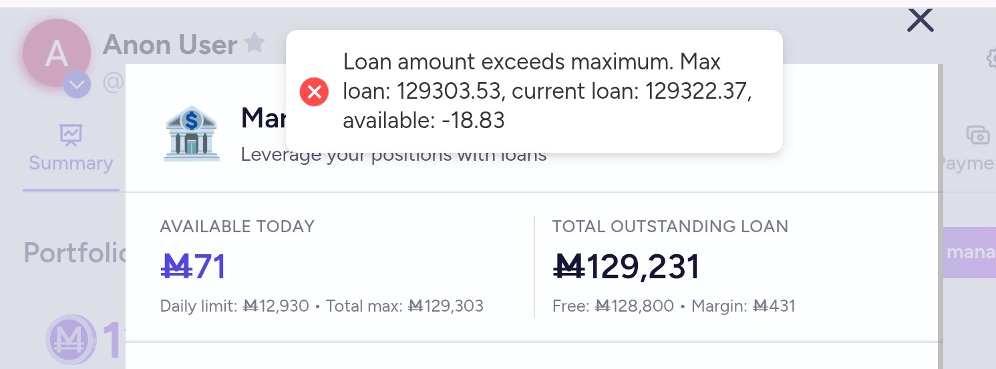
Task: Click the red error icon in the toast
Action: point(314,91)
